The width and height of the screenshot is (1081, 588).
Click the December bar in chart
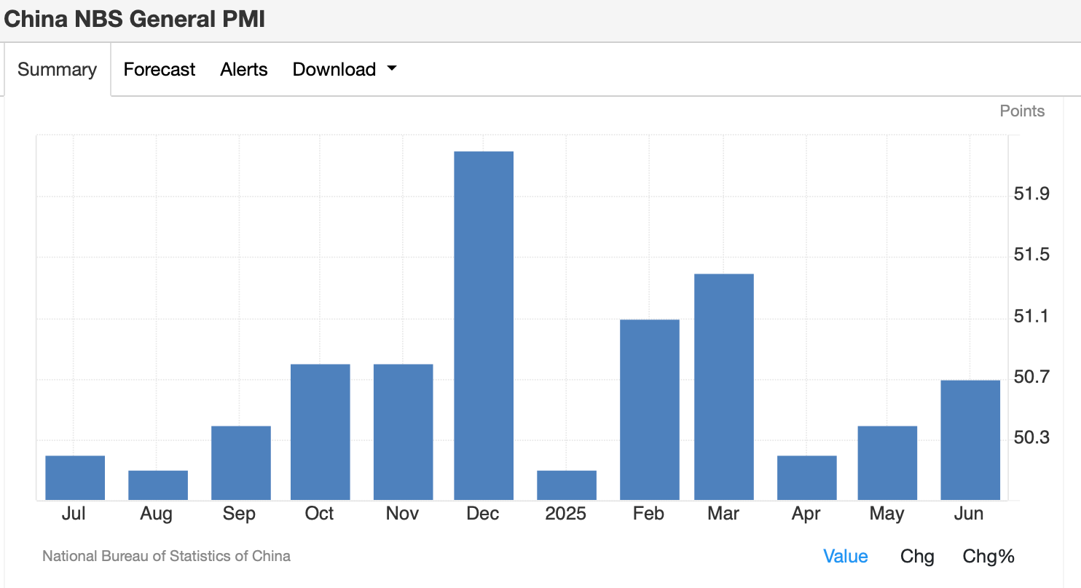(x=484, y=325)
